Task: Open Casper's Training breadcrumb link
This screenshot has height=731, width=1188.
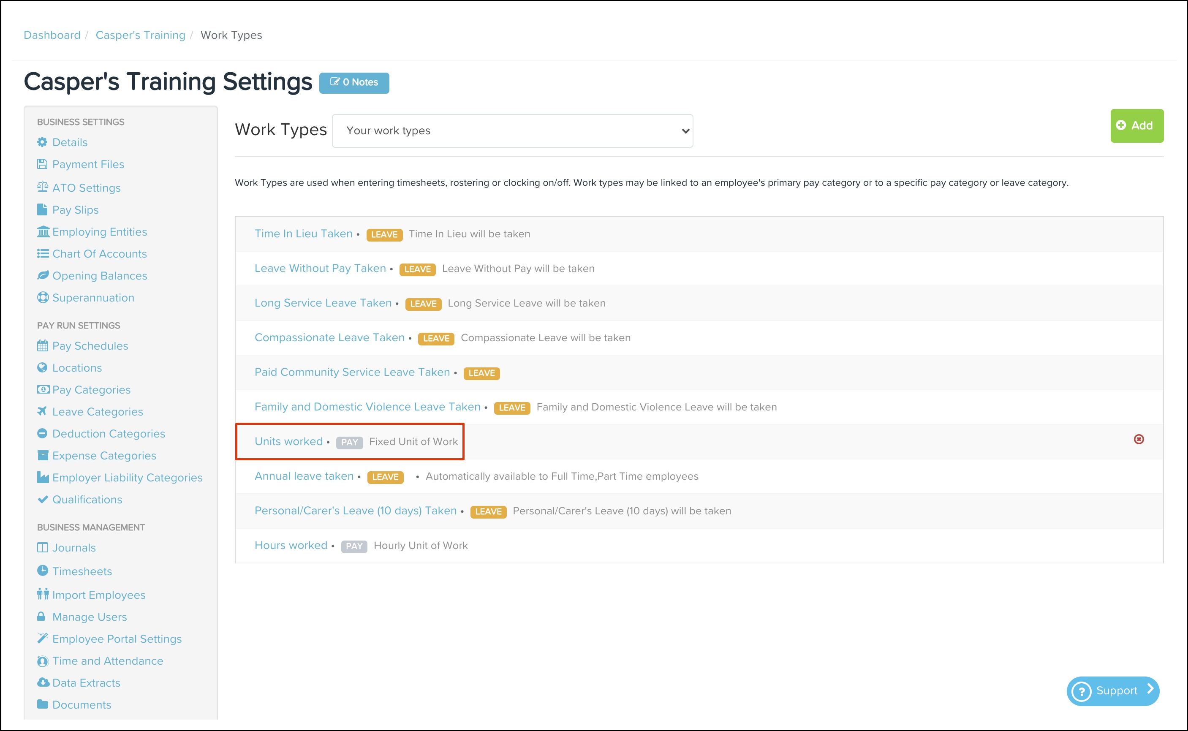Action: pyautogui.click(x=141, y=35)
